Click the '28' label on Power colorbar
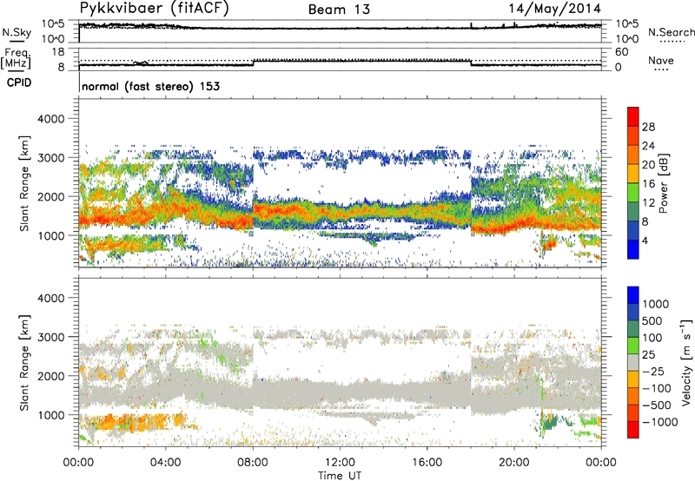This screenshot has height=481, width=695. [648, 127]
